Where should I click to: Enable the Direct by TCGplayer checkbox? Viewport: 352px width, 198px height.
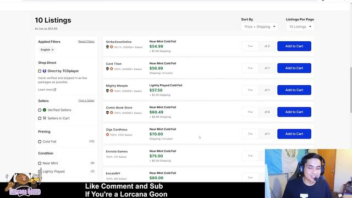coord(40,71)
